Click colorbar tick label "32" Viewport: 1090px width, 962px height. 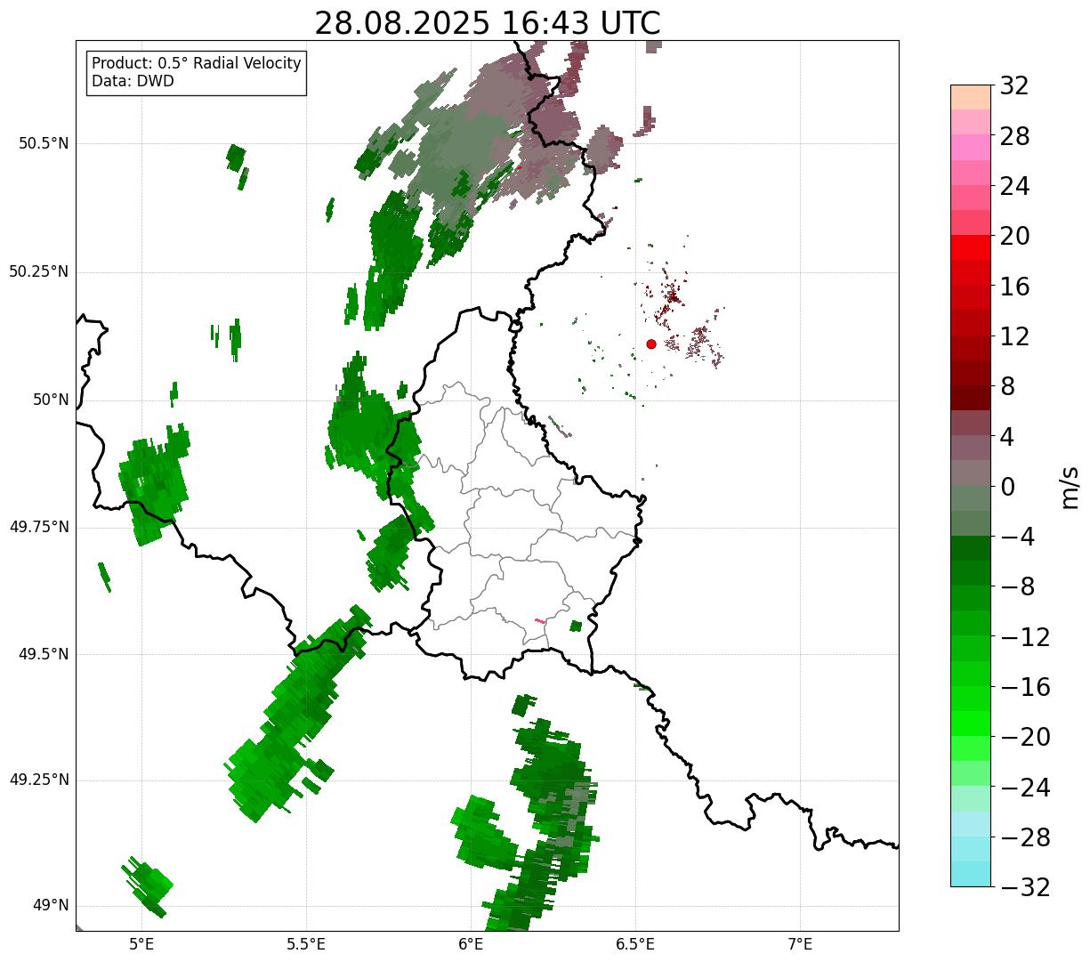point(1014,86)
